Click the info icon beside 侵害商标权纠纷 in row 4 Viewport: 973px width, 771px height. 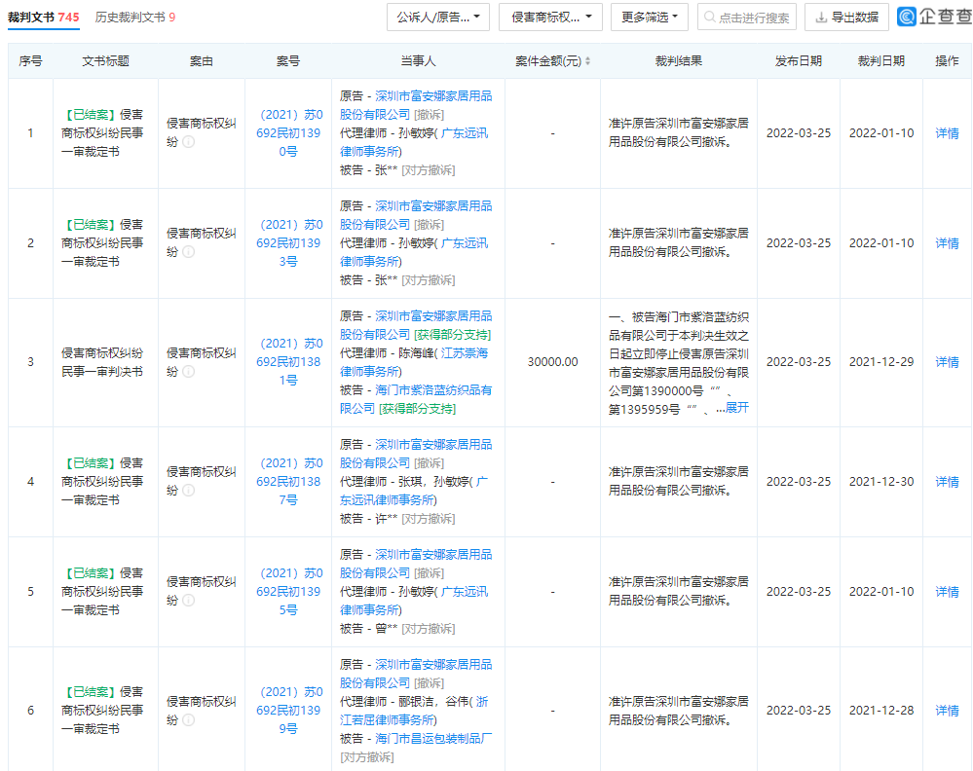(188, 491)
